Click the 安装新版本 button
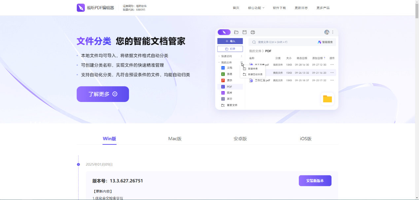 (315, 181)
